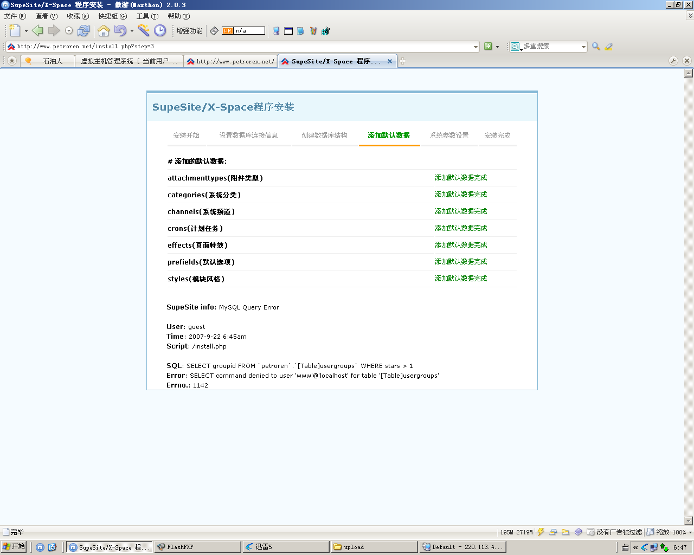Click the menu bar chevron expander at right

point(690,16)
